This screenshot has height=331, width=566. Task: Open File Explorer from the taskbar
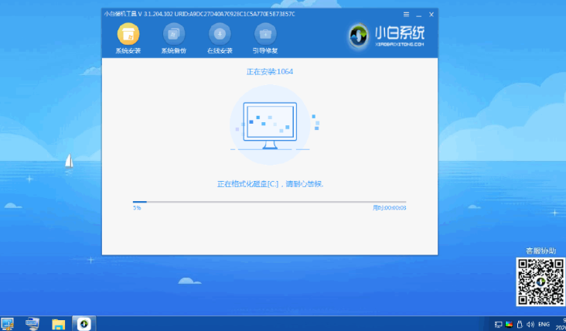pyautogui.click(x=57, y=323)
